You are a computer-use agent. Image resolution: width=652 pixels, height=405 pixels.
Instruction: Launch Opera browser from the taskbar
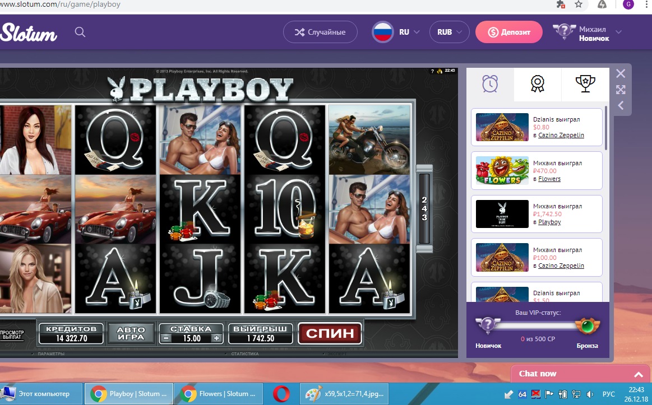pyautogui.click(x=281, y=394)
